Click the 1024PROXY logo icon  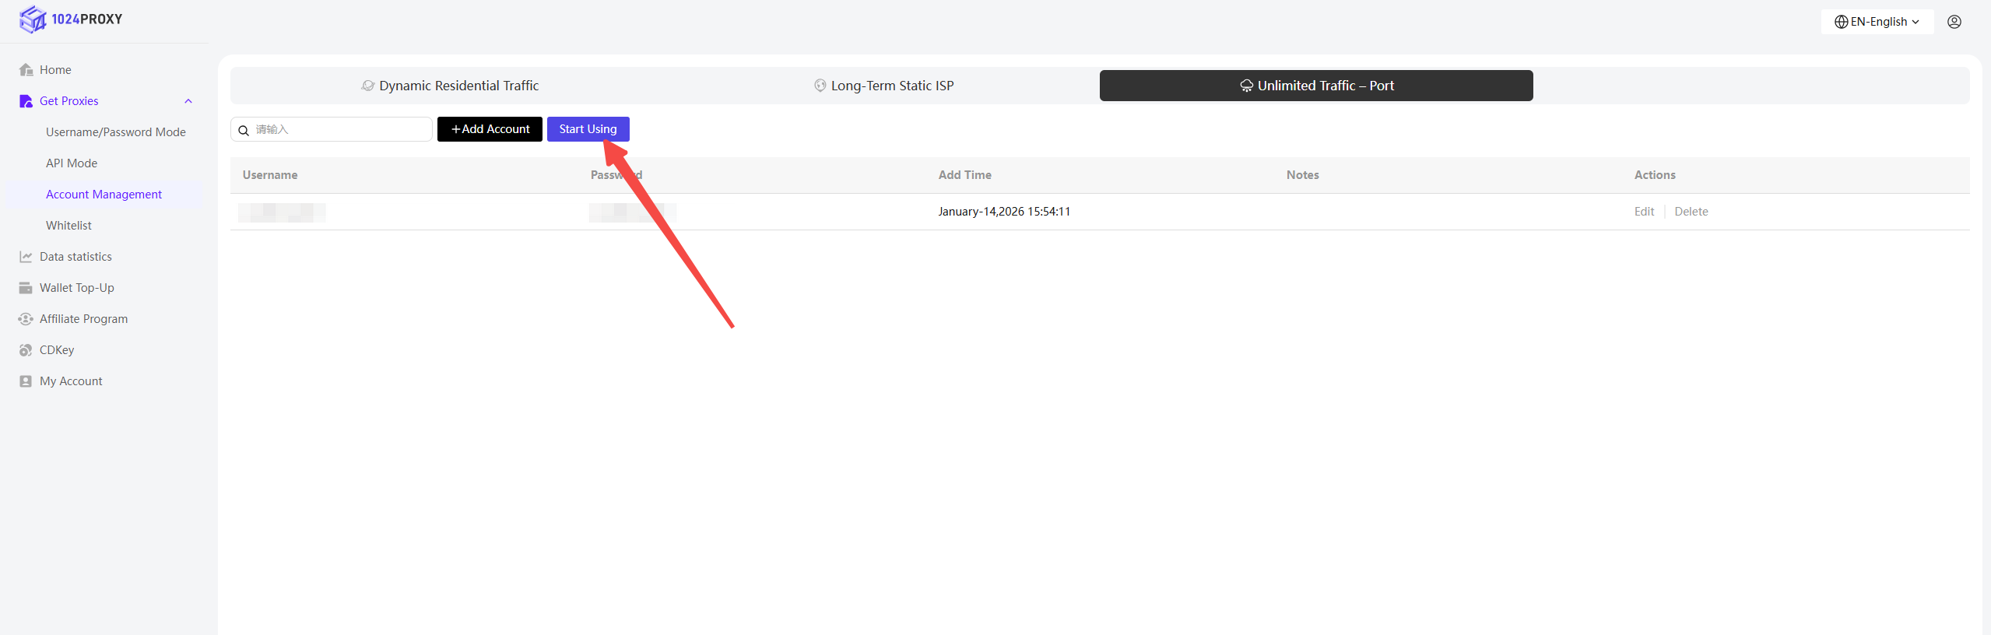pos(33,19)
